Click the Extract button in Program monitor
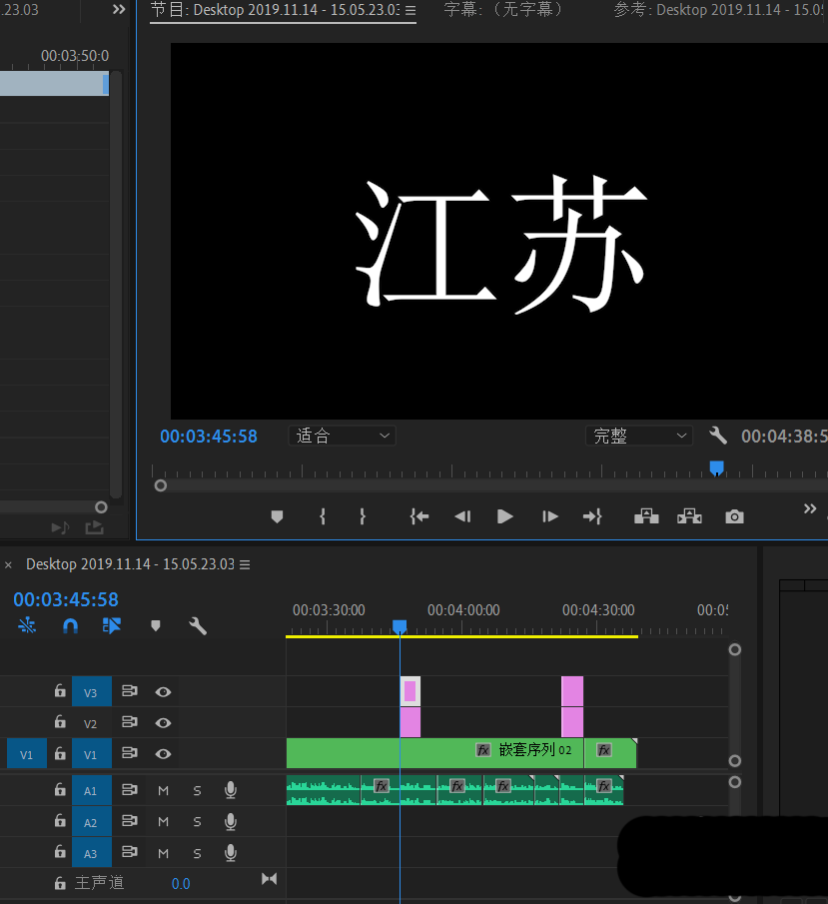Viewport: 828px width, 904px height. 689,516
